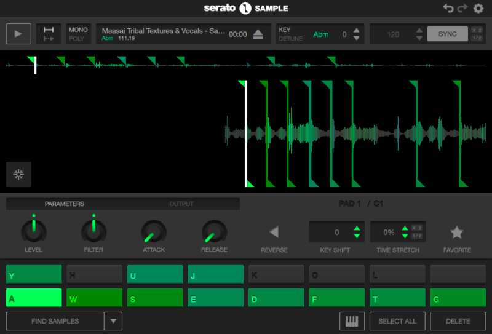Click the Play button
The image size is (492, 334).
click(18, 34)
